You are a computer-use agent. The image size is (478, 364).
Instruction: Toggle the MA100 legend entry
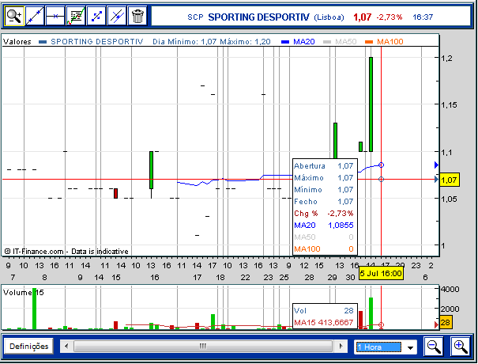385,41
